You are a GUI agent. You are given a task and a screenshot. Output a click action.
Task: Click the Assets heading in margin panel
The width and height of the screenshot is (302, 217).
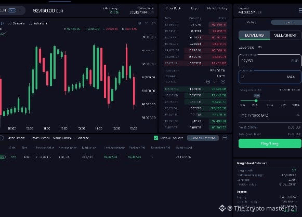click(x=242, y=192)
